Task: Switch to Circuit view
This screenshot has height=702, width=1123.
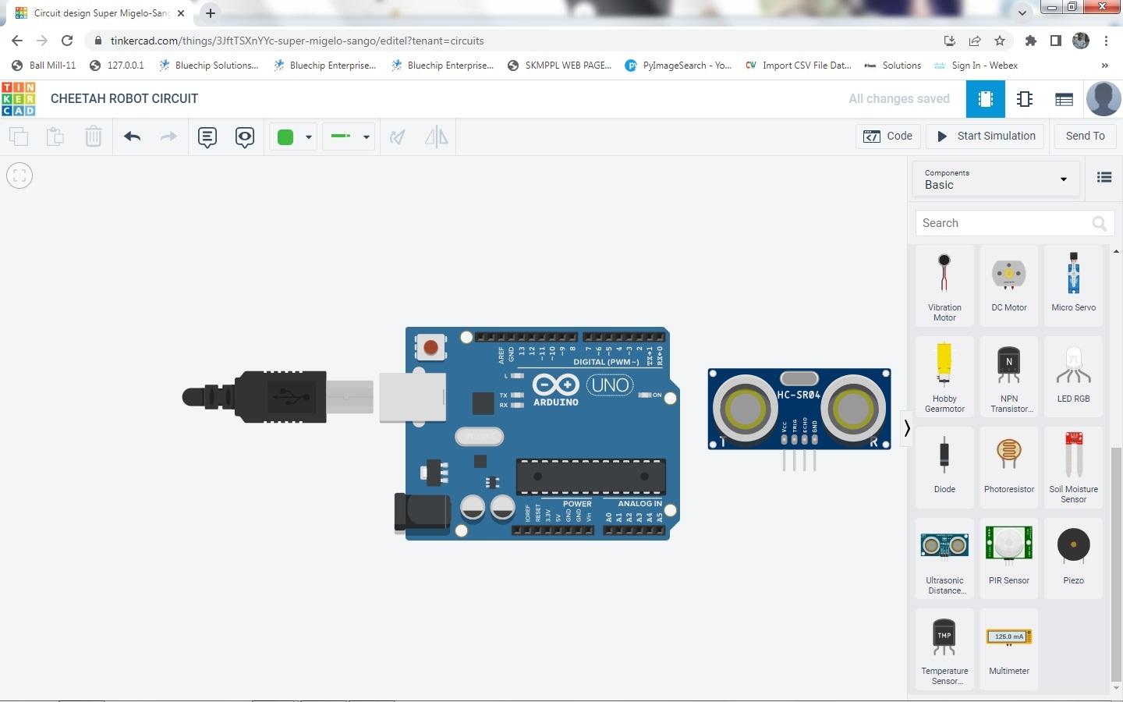Action: pyautogui.click(x=986, y=99)
